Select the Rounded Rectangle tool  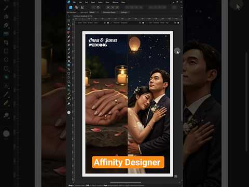pos(69,82)
